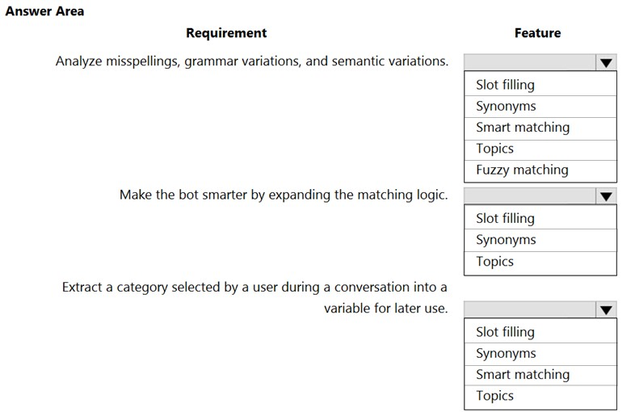635x412 pixels.
Task: Select Synonyms for matching logic requirement
Action: pos(540,240)
